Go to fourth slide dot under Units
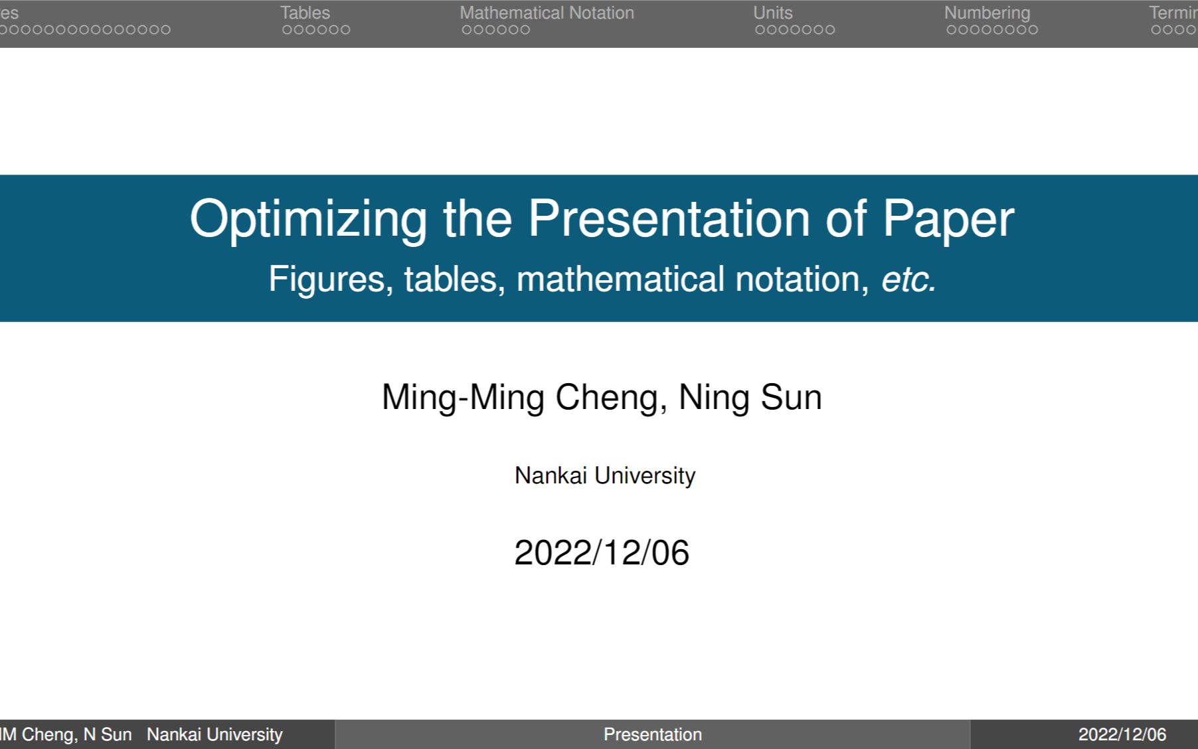Image resolution: width=1198 pixels, height=749 pixels. [795, 29]
